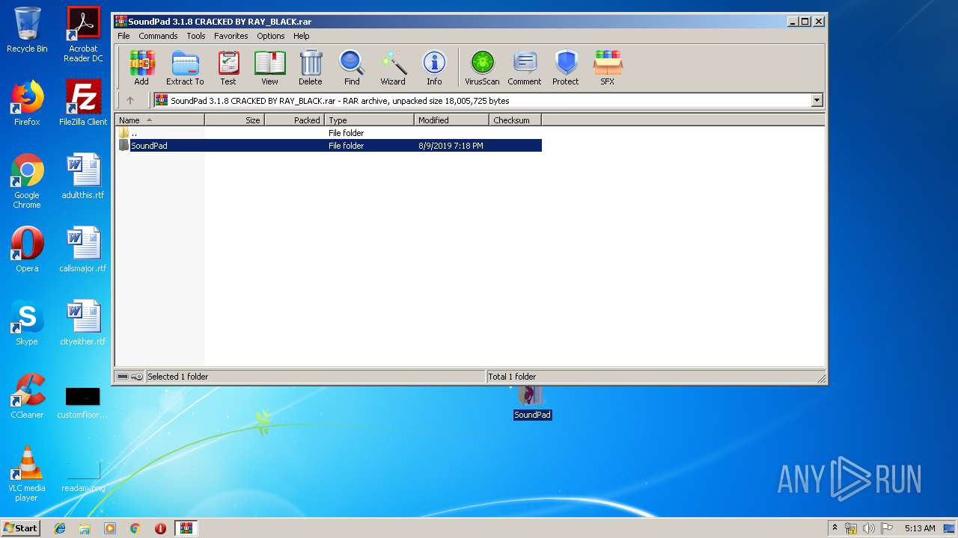Screen dimensions: 958x538
Task: Open the Favorites menu
Action: 231,36
